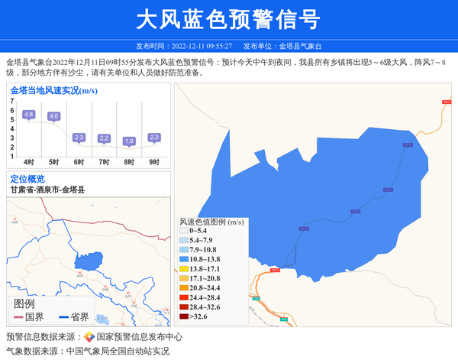Screen dimensions: 458x360
Task: Click the 风速色值图例 legend title
Action: [x=211, y=222]
